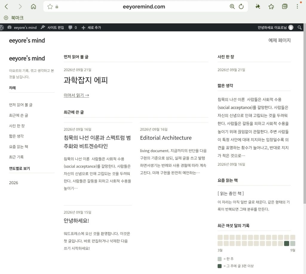Image resolution: width=306 pixels, height=274 pixels.
Task: Open 사이트 편집 in admin bar
Action: [56, 27]
